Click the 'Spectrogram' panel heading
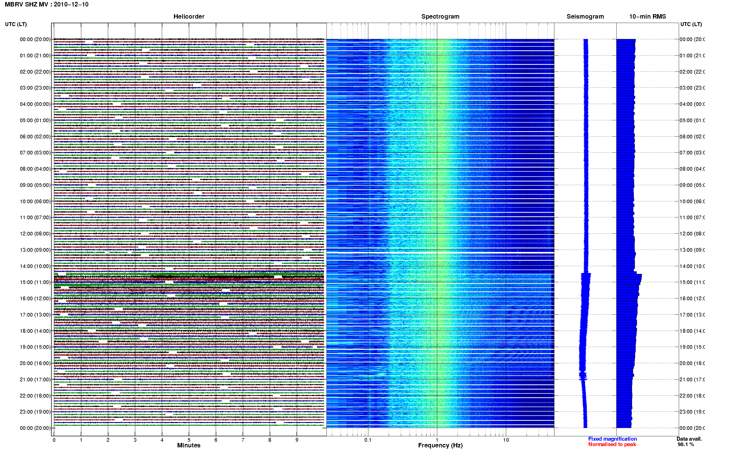This screenshot has width=734, height=459. point(440,17)
